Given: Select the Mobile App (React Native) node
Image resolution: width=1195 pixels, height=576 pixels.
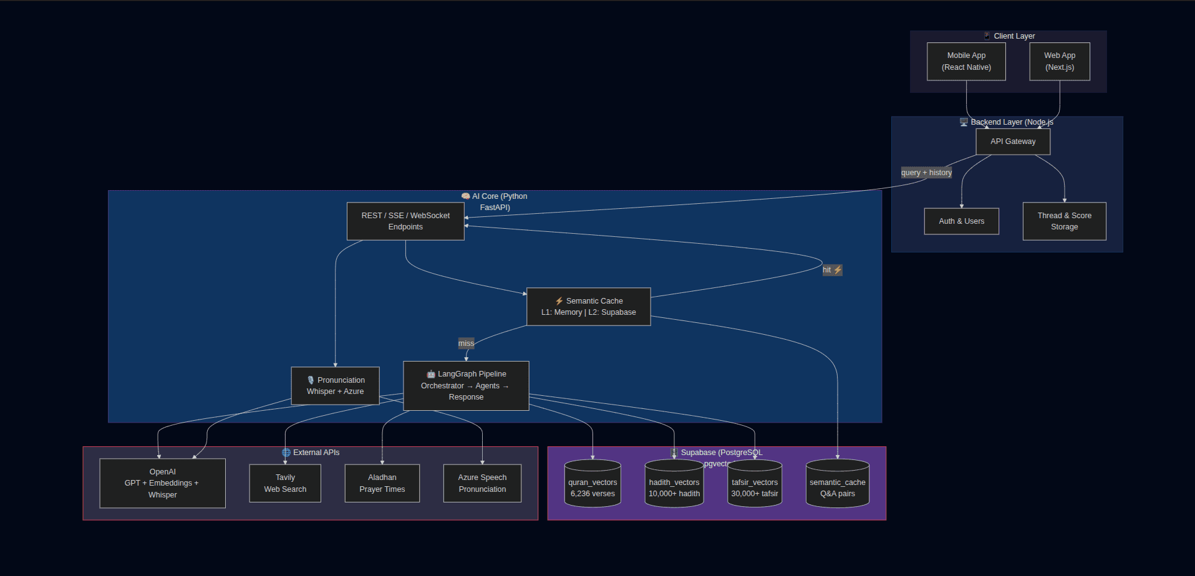Looking at the screenshot, I should 966,61.
